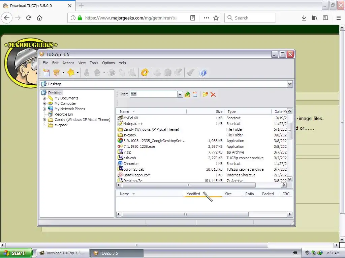The width and height of the screenshot is (345, 258).
Task: Click the orange gear toolbar icon
Action: [x=145, y=73]
